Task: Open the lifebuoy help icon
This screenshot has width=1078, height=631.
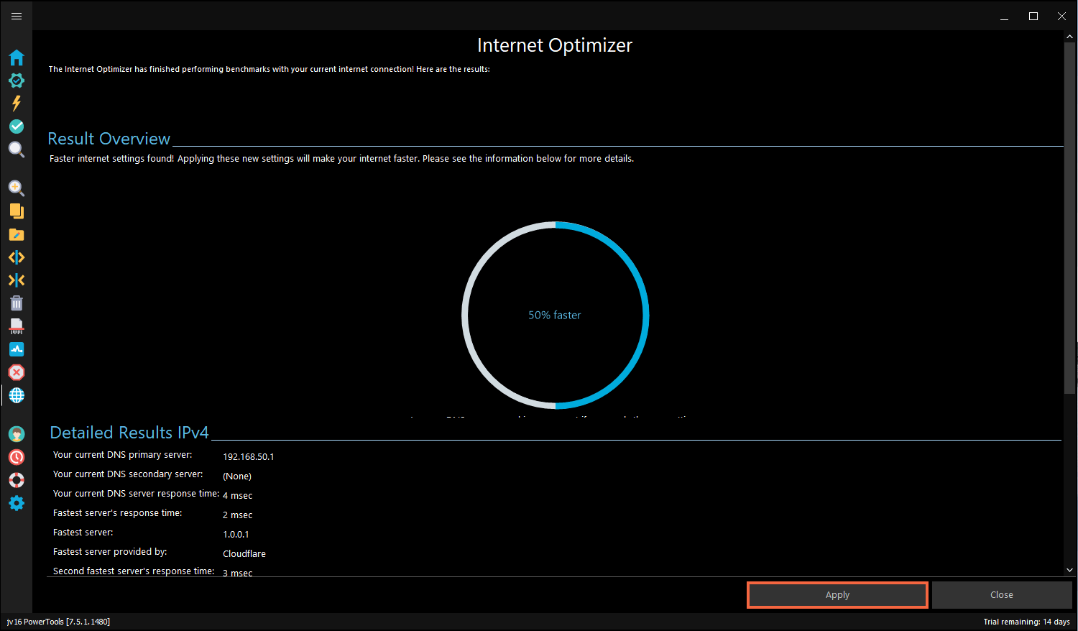Action: (x=17, y=480)
